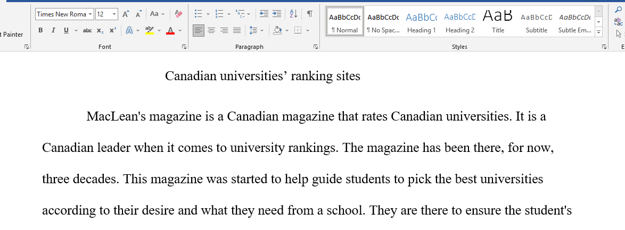This screenshot has width=625, height=230.
Task: Select justify alignment
Action: coord(237,30)
